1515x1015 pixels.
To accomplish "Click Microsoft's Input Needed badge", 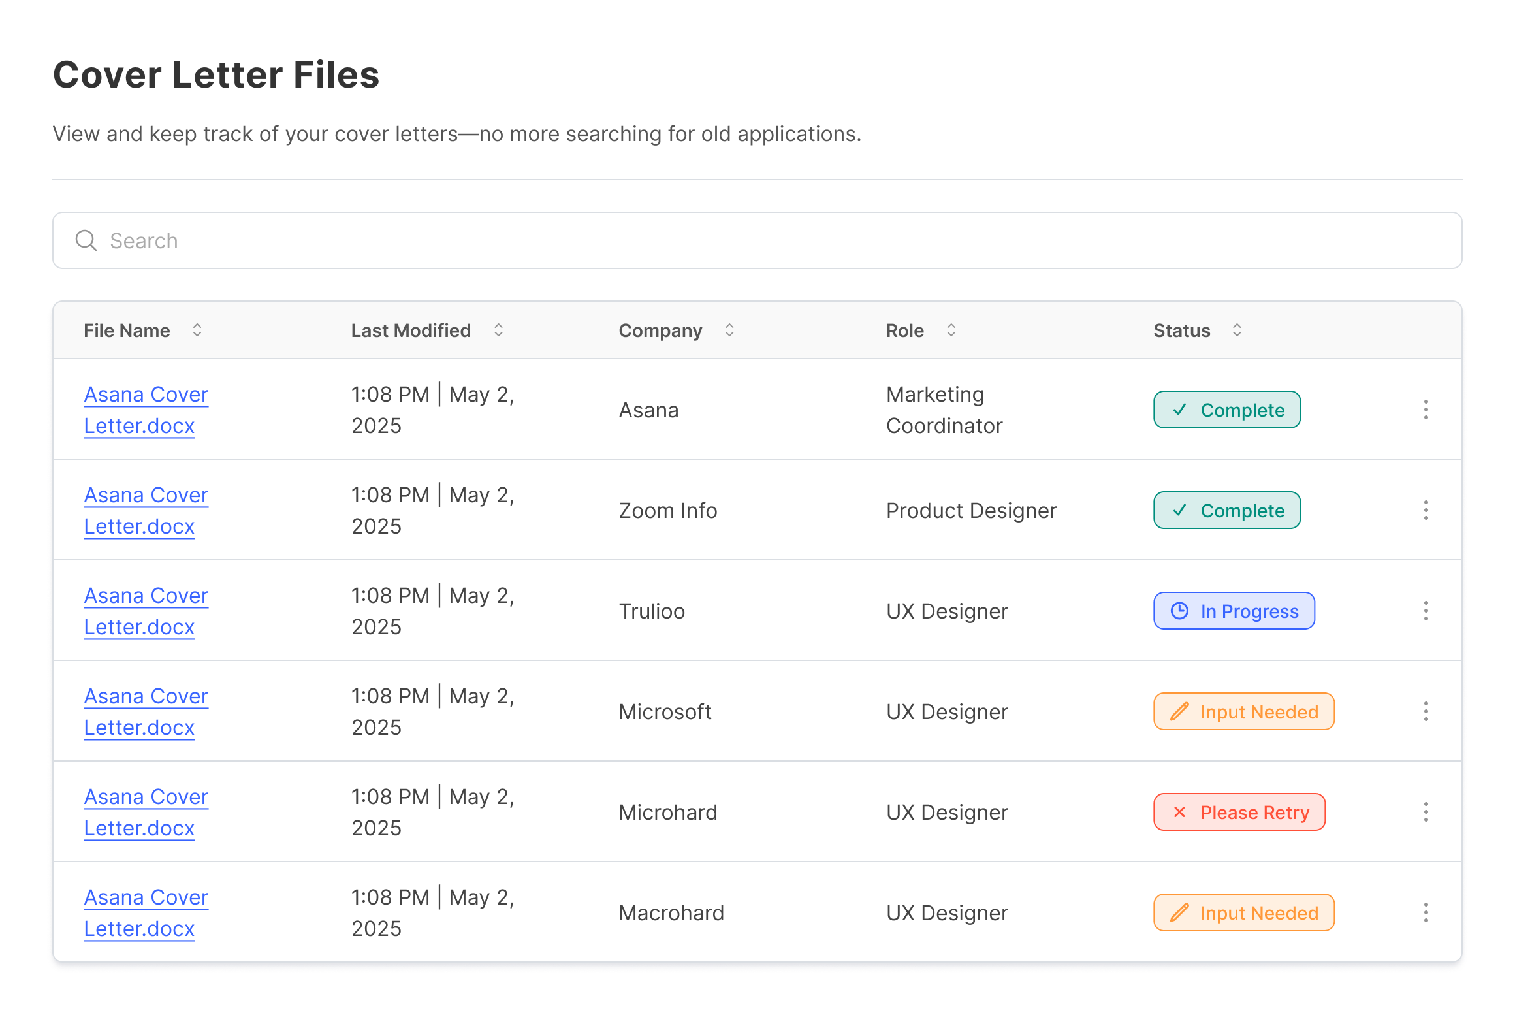I will coord(1243,711).
